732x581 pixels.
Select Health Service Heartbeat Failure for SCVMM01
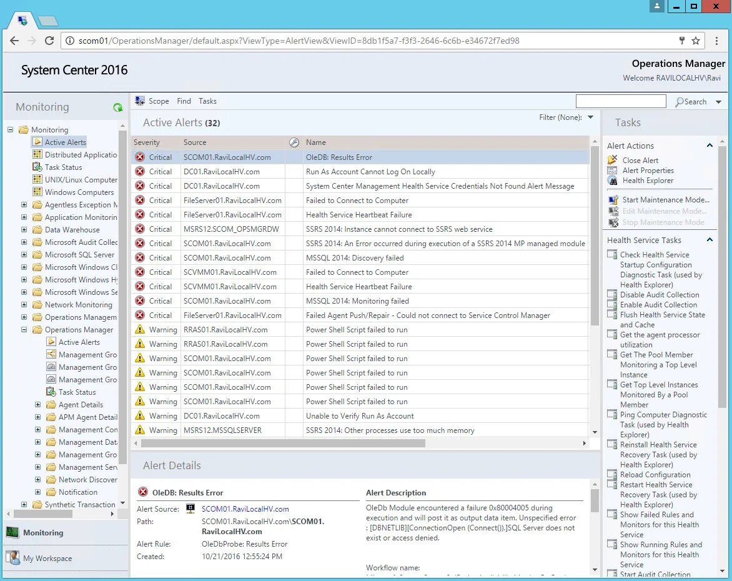[360, 286]
